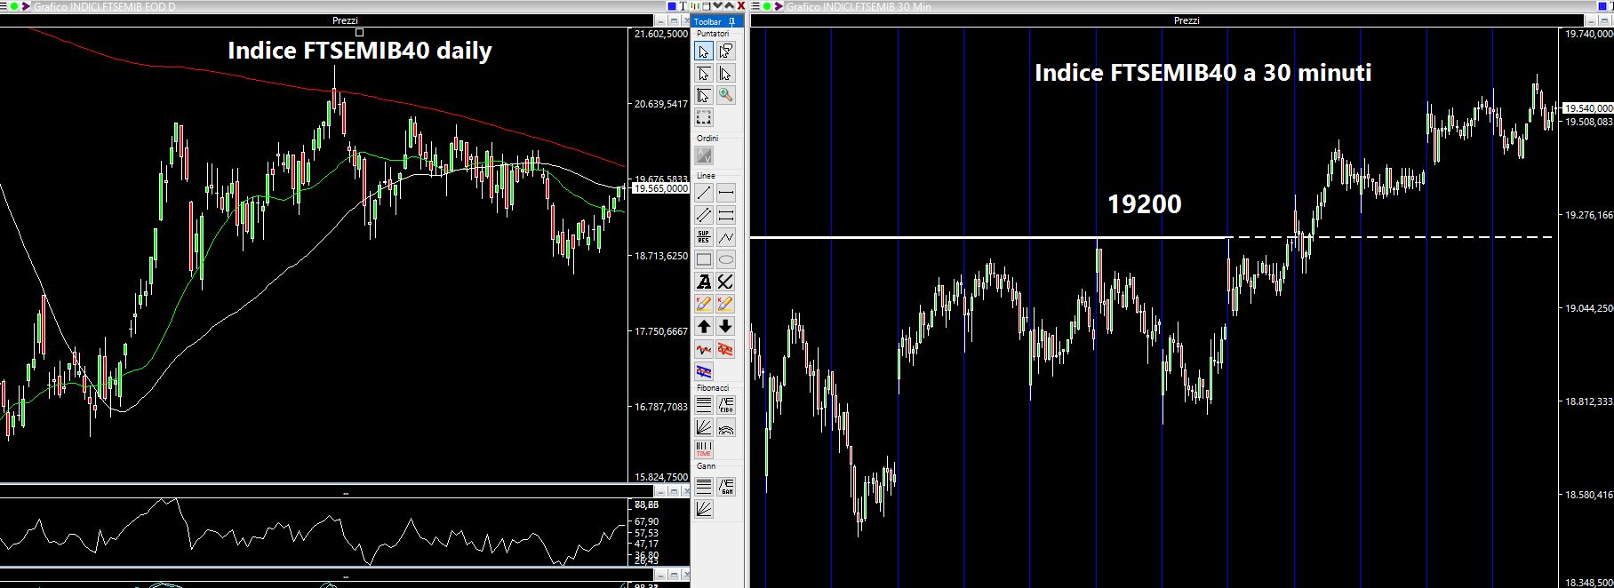Screen dimensions: 1614x588
Task: Choose the Gann GAN tool
Action: click(725, 486)
